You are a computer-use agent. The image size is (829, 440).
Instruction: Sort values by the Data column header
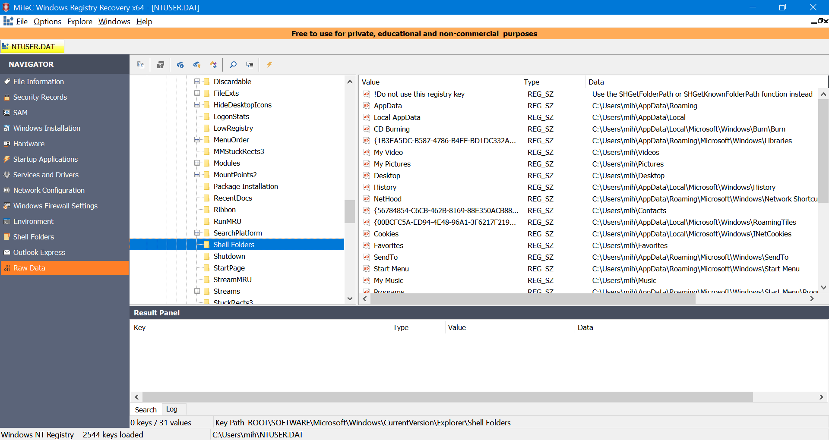(706, 82)
